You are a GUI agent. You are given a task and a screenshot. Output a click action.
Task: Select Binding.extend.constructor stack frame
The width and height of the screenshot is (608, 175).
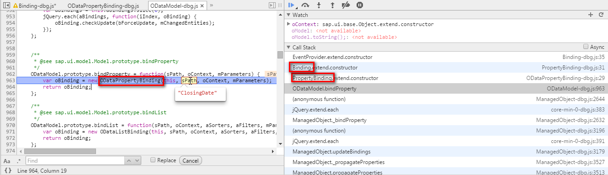tap(446, 68)
